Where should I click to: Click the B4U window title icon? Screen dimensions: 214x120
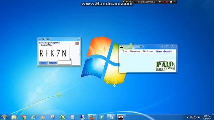(x=121, y=47)
